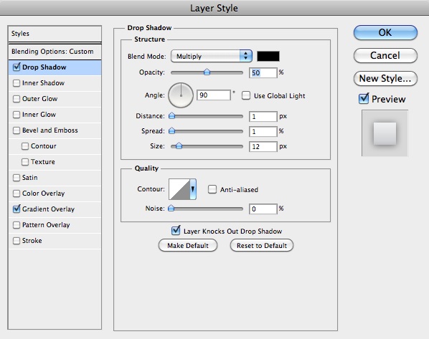Click the Make Default button

point(188,246)
